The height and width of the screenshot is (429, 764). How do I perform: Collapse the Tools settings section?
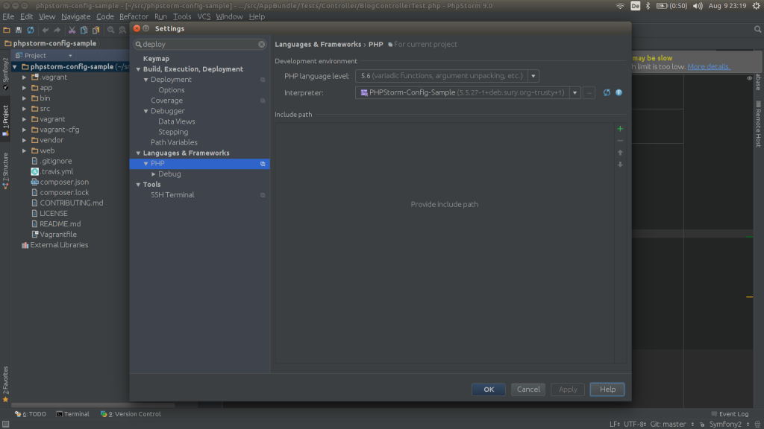click(138, 185)
